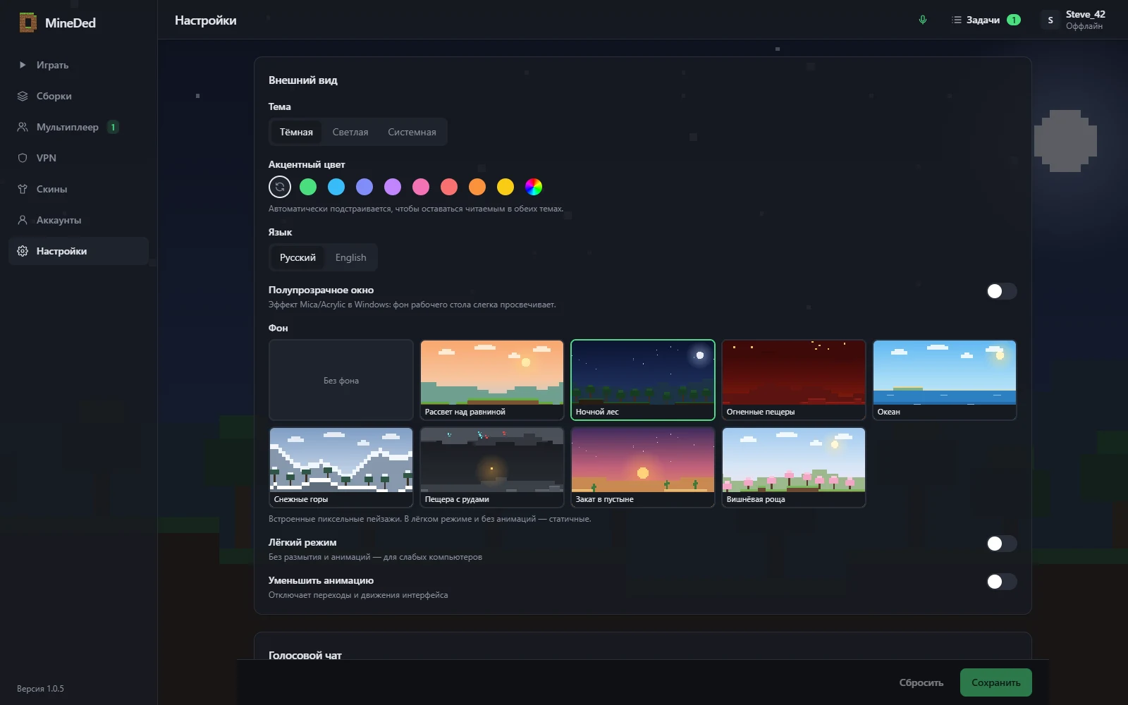Open Сборки from the sidebar
This screenshot has height=705, width=1128.
(78, 96)
